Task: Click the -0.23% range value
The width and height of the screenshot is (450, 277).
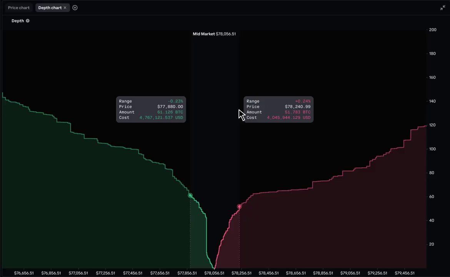Action: tap(175, 101)
